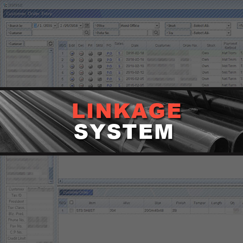Click the Edit icon in row 5
This screenshot has width=243, height=243.
pyautogui.click(x=72, y=79)
